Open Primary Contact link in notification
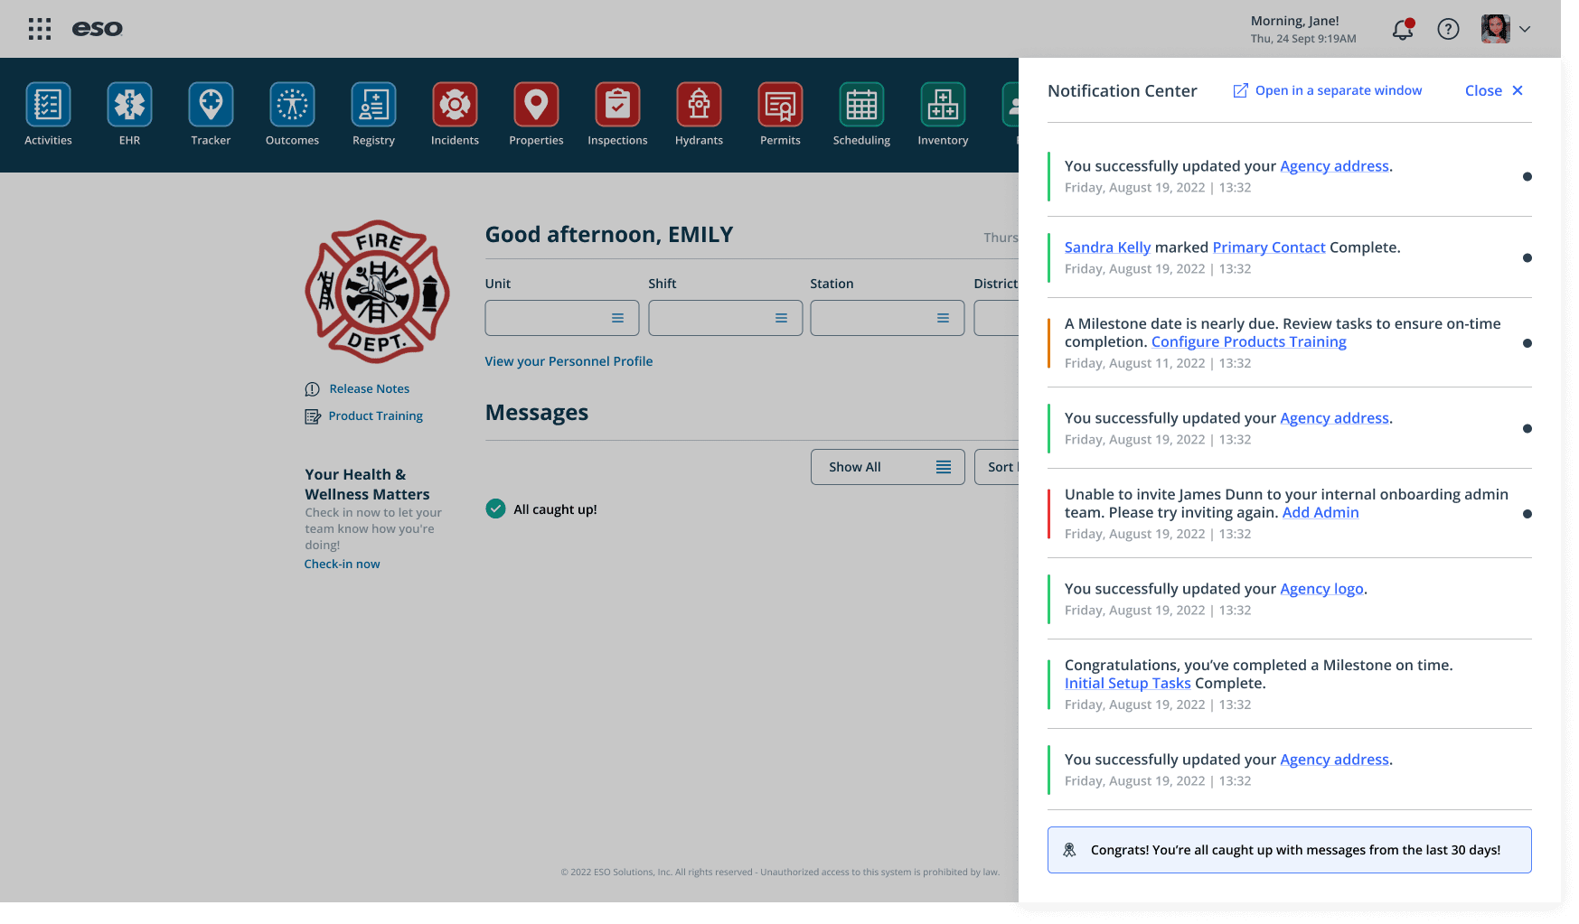Viewport: 1579px width, 924px height. pyautogui.click(x=1269, y=247)
